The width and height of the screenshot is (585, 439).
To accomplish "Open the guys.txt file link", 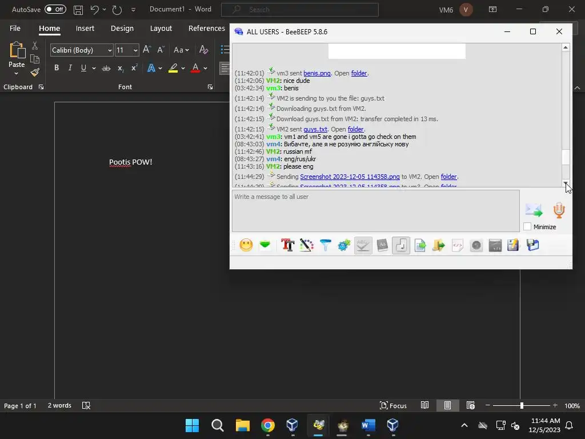I will coord(315,129).
